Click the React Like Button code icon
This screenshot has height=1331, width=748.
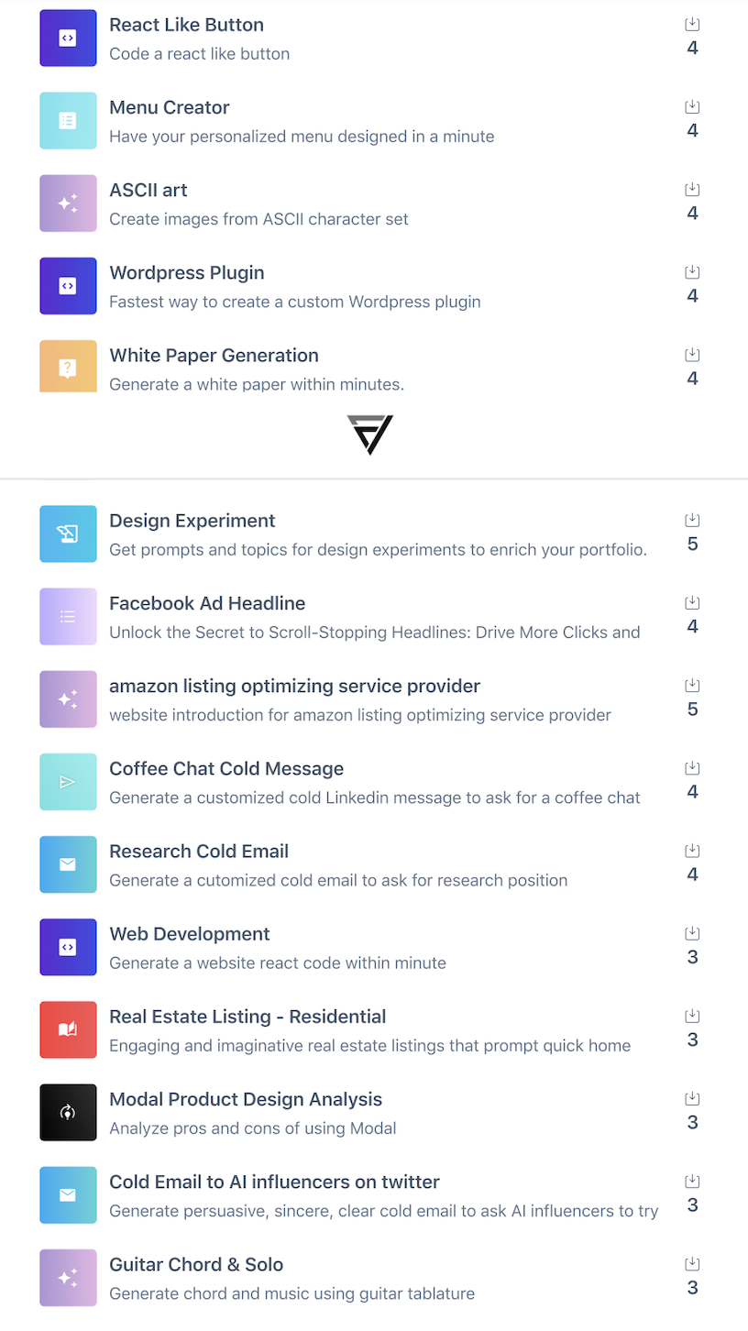tap(68, 38)
